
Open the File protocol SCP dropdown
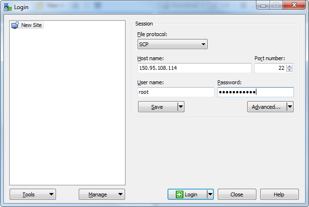pyautogui.click(x=172, y=44)
